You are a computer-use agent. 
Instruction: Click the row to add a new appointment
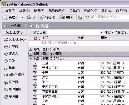pyautogui.click(x=79, y=43)
